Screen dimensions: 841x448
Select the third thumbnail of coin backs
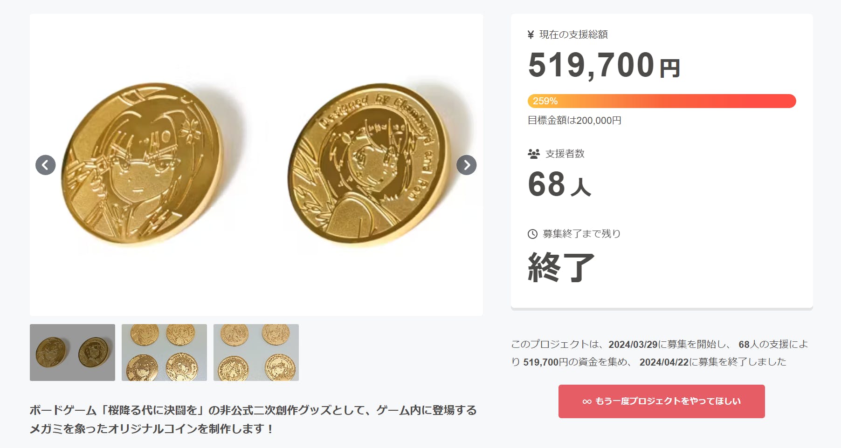[256, 353]
